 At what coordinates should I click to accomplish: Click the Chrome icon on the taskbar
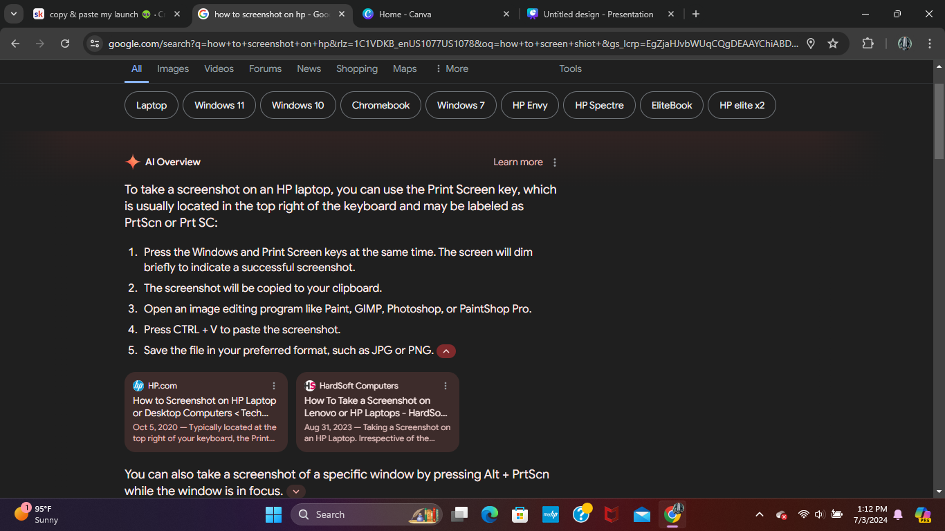(672, 514)
